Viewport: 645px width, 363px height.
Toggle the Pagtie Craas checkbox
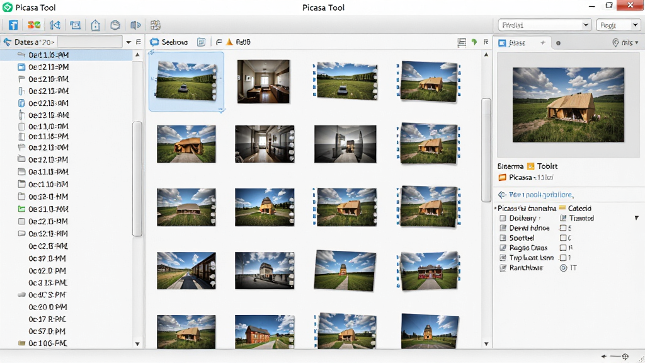tap(503, 248)
